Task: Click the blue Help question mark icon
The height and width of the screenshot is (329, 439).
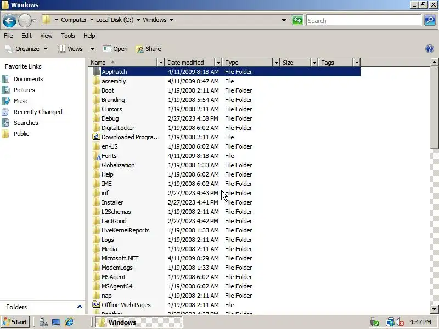Action: (x=430, y=49)
